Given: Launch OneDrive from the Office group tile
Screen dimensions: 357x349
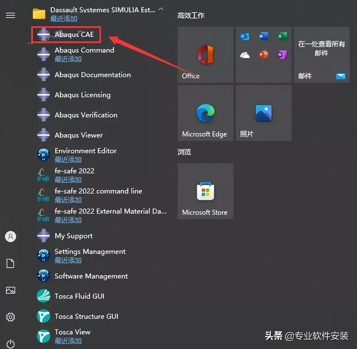Looking at the screenshot, I should (x=245, y=55).
